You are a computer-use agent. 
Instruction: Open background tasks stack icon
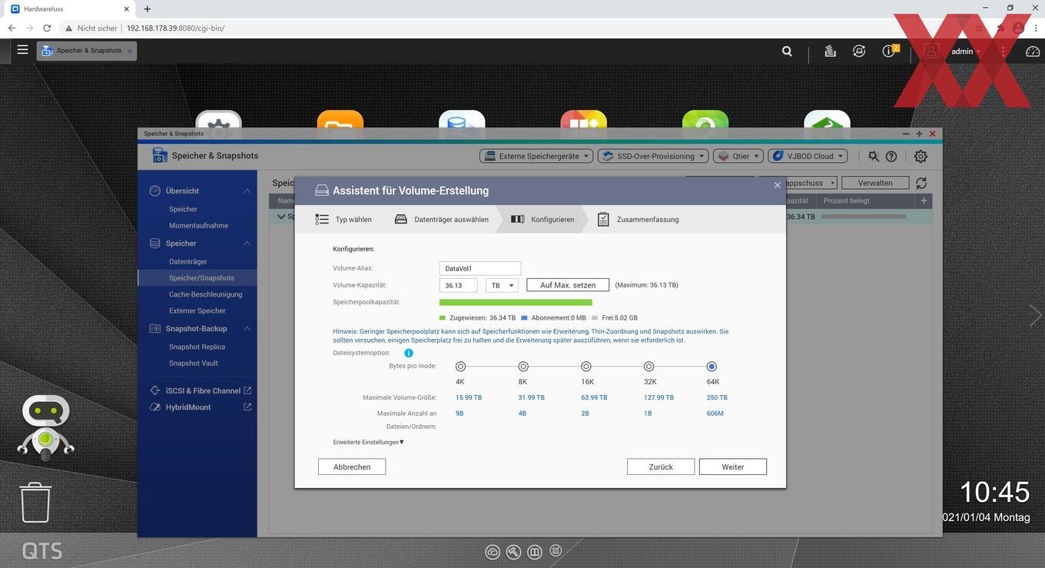(x=830, y=51)
